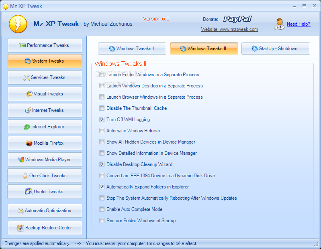The image size is (321, 249).
Task: Click the Backup-Restore Center icon
Action: 20,228
